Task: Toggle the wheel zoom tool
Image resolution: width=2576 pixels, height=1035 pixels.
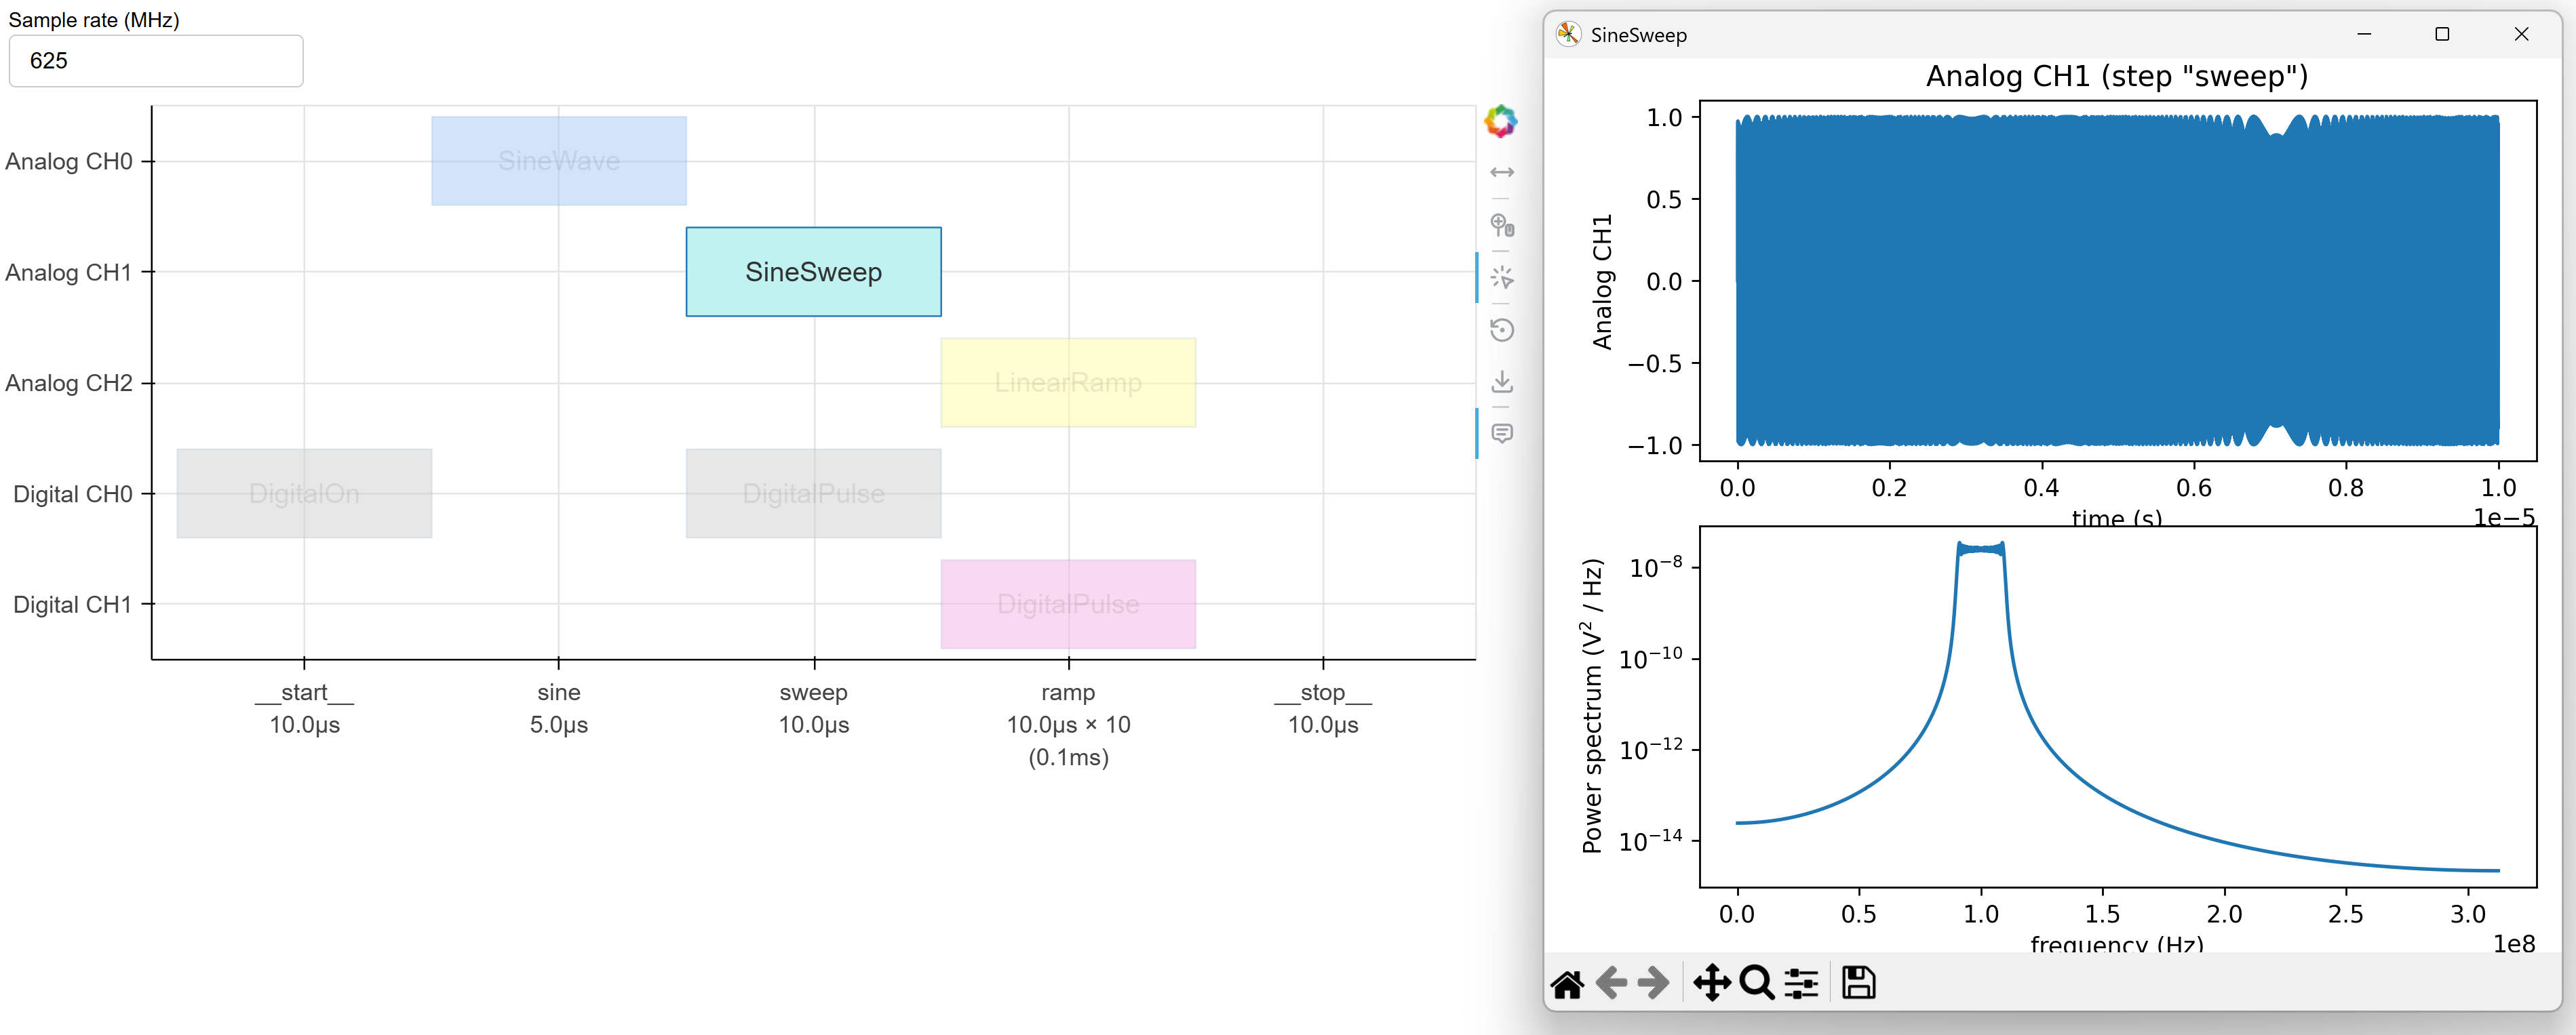Action: [x=1502, y=225]
